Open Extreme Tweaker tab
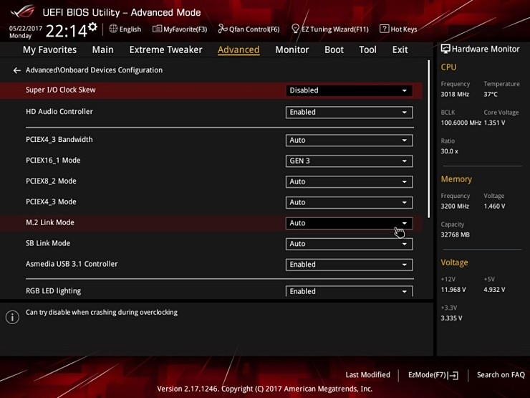This screenshot has height=398, width=530. 165,49
